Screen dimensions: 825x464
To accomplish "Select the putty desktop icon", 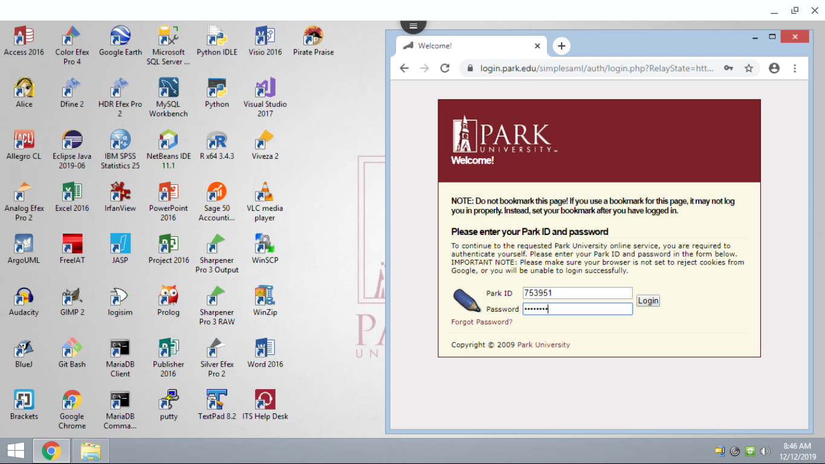I will pyautogui.click(x=168, y=405).
